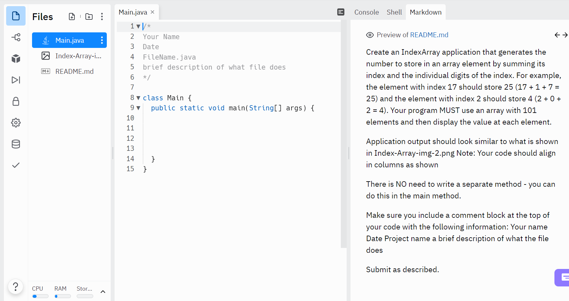Open the Settings panel
569x301 pixels.
coord(16,123)
